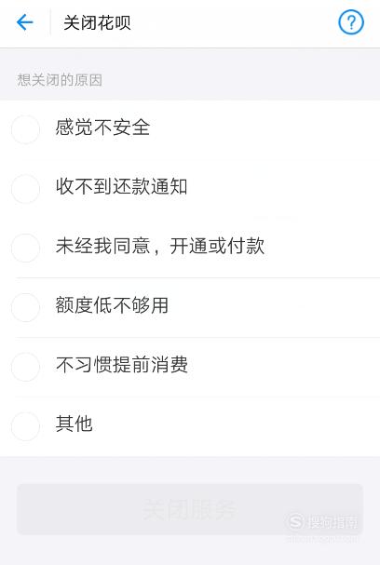Image resolution: width=380 pixels, height=565 pixels.
Task: Pick the radio circle next to 额度低不够用
Action: [25, 307]
